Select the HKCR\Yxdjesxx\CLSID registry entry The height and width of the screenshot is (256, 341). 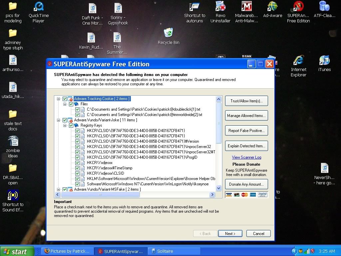[105, 173]
